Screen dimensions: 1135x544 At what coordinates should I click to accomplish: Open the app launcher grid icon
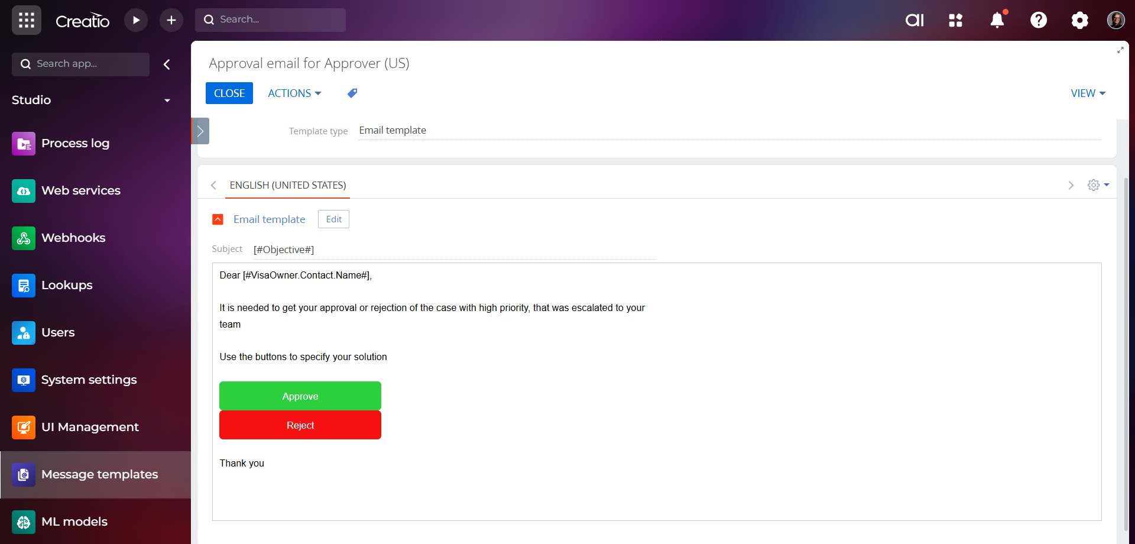(x=27, y=20)
